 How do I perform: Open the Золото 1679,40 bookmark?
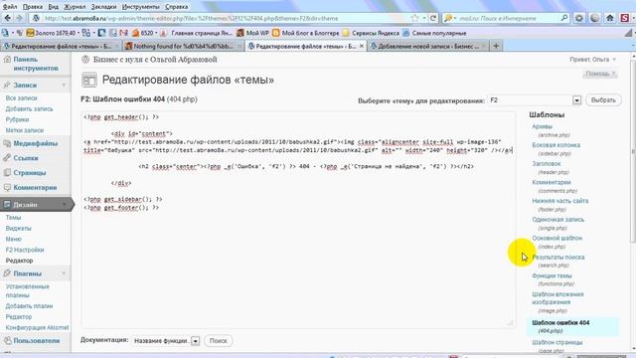pyautogui.click(x=51, y=33)
